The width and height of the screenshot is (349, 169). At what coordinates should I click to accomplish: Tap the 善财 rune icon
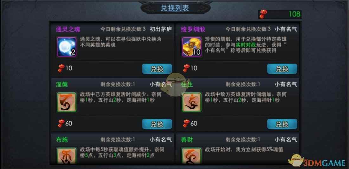click(192, 156)
